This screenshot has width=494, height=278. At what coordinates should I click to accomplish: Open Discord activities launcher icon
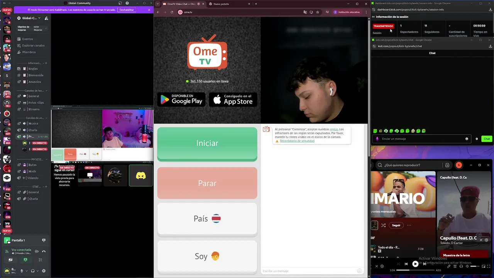pos(40,260)
